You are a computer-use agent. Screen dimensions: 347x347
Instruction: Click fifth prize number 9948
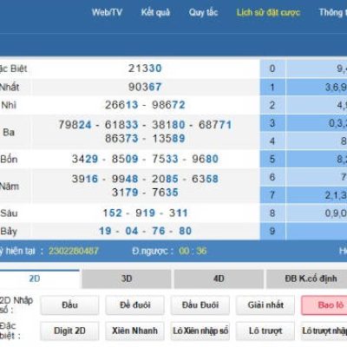pyautogui.click(x=125, y=179)
